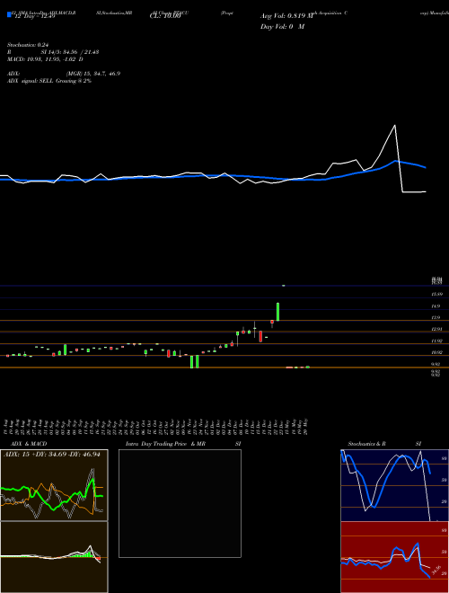
Task: Open the ADX indicator chart panel
Action: [54, 485]
